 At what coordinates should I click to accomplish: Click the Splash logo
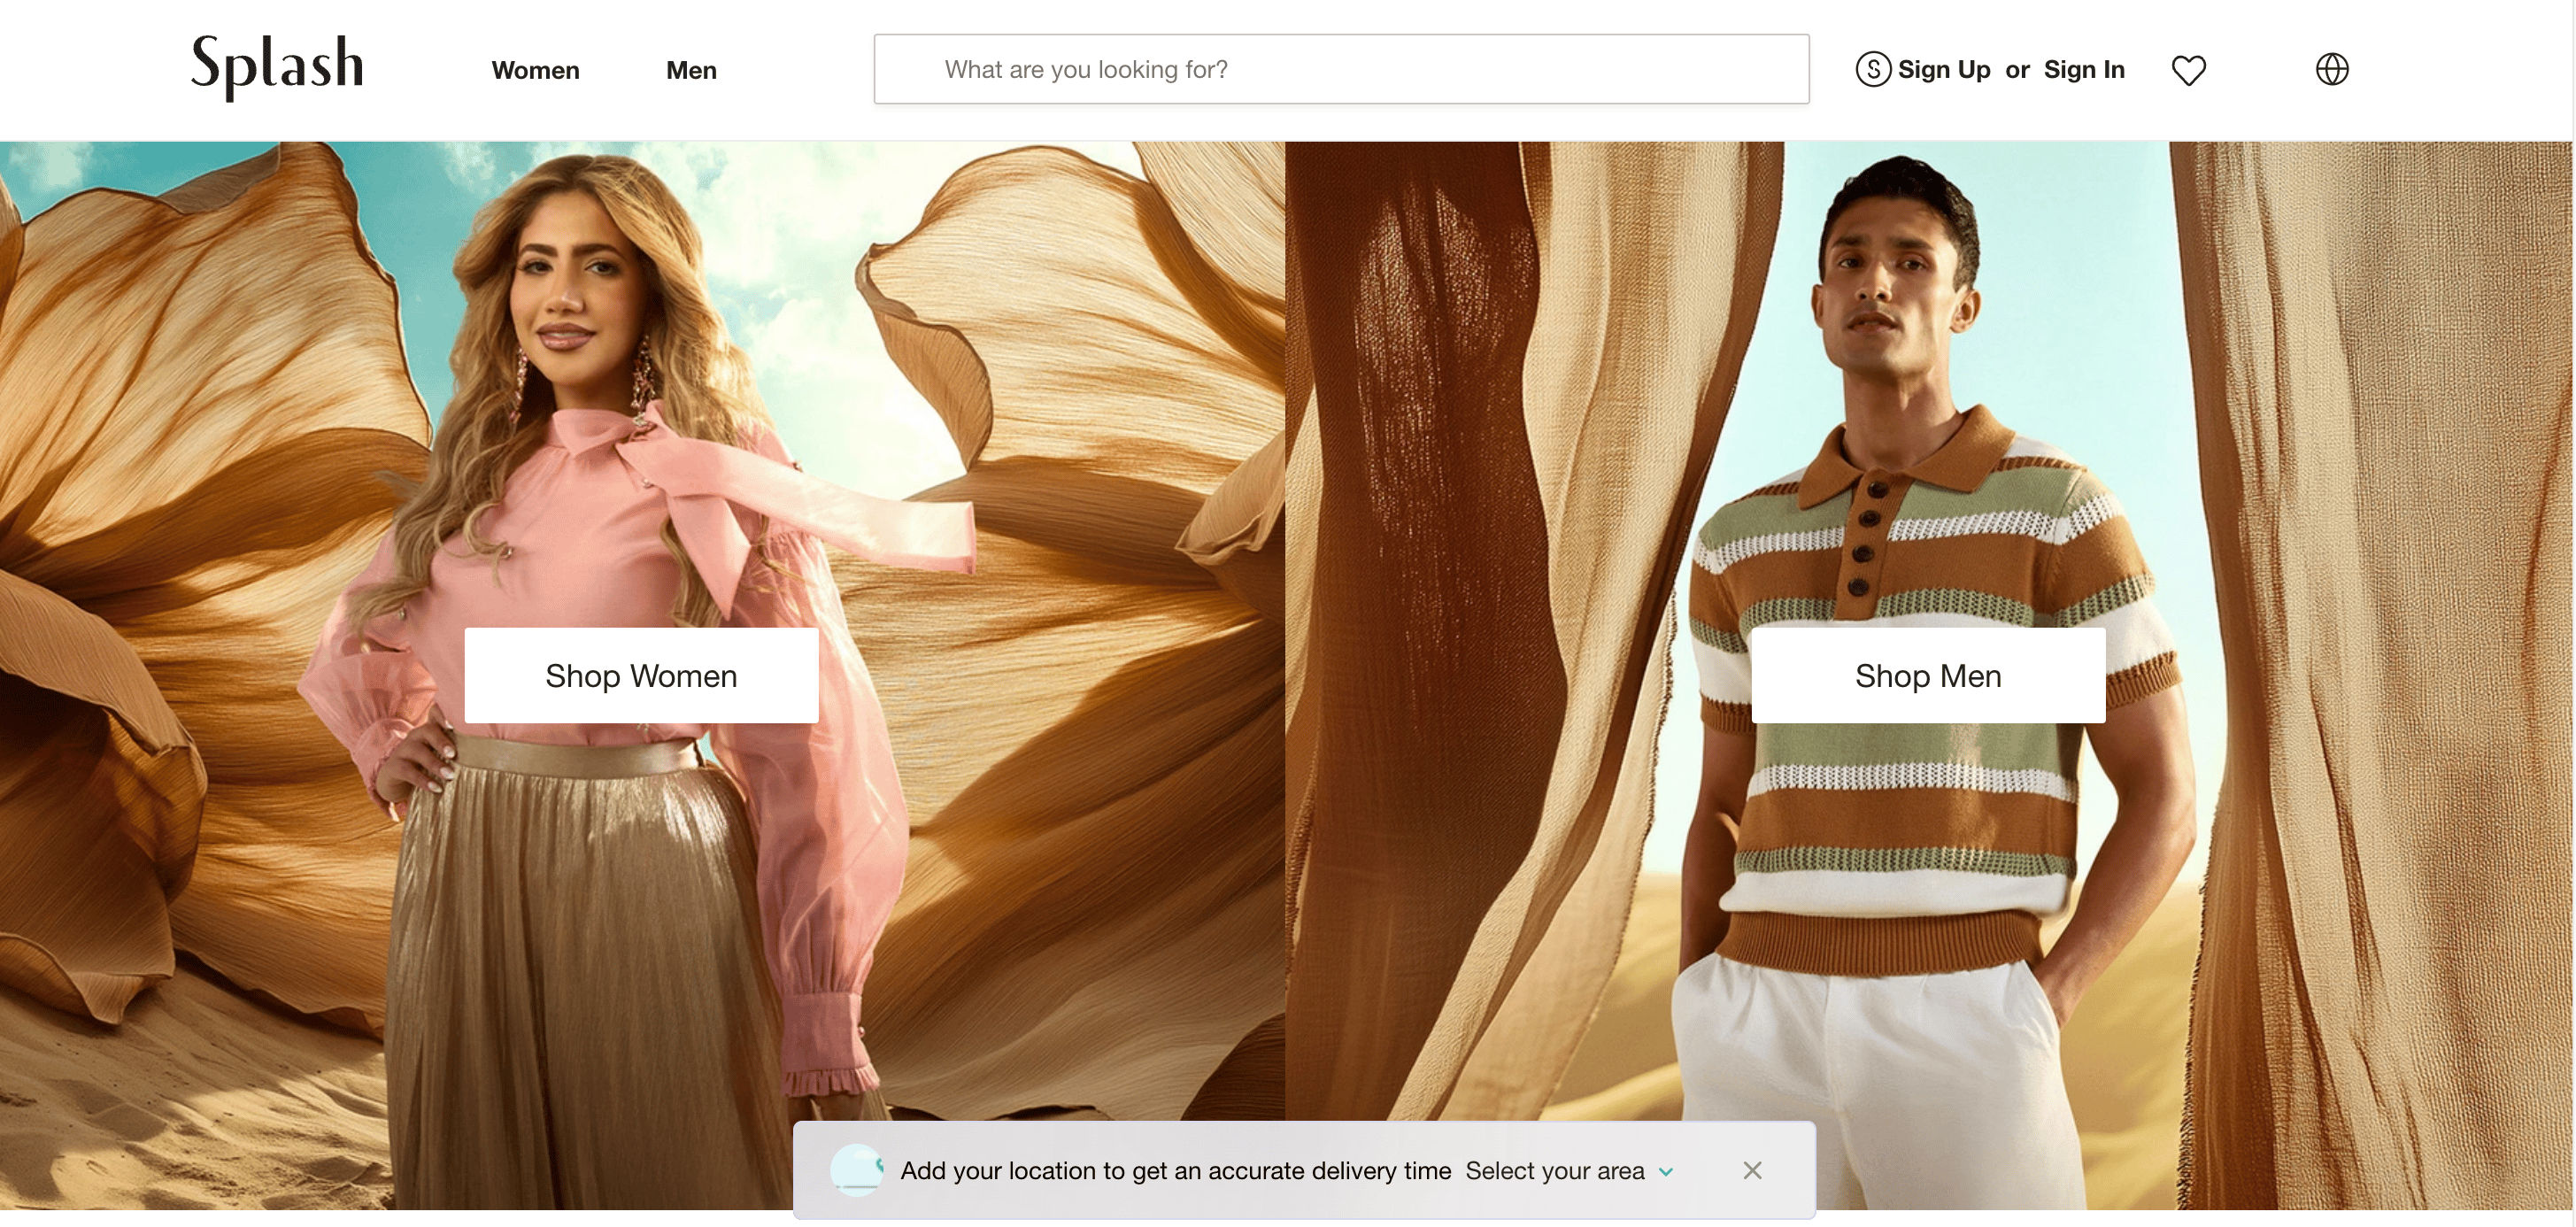coord(277,67)
